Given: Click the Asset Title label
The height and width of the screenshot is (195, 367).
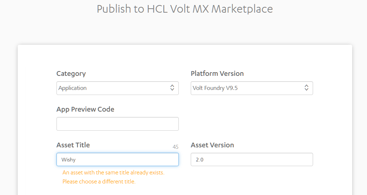Looking at the screenshot, I should click(73, 145).
